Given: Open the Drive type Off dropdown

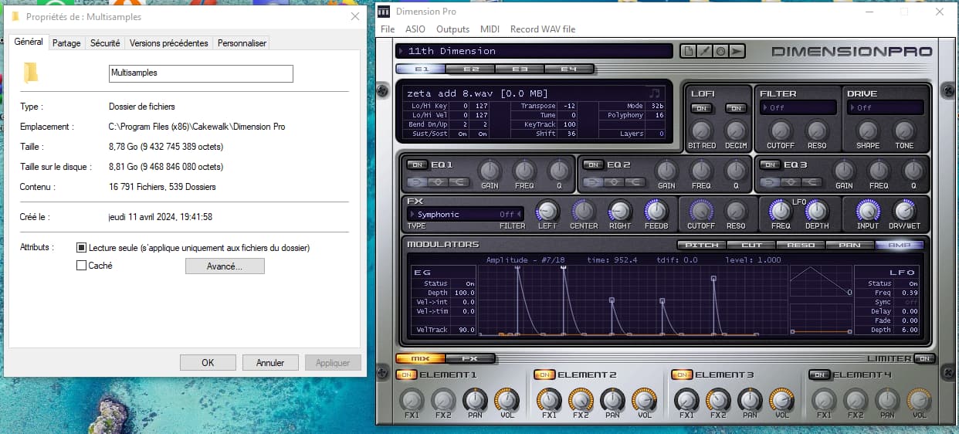Looking at the screenshot, I should coord(885,108).
